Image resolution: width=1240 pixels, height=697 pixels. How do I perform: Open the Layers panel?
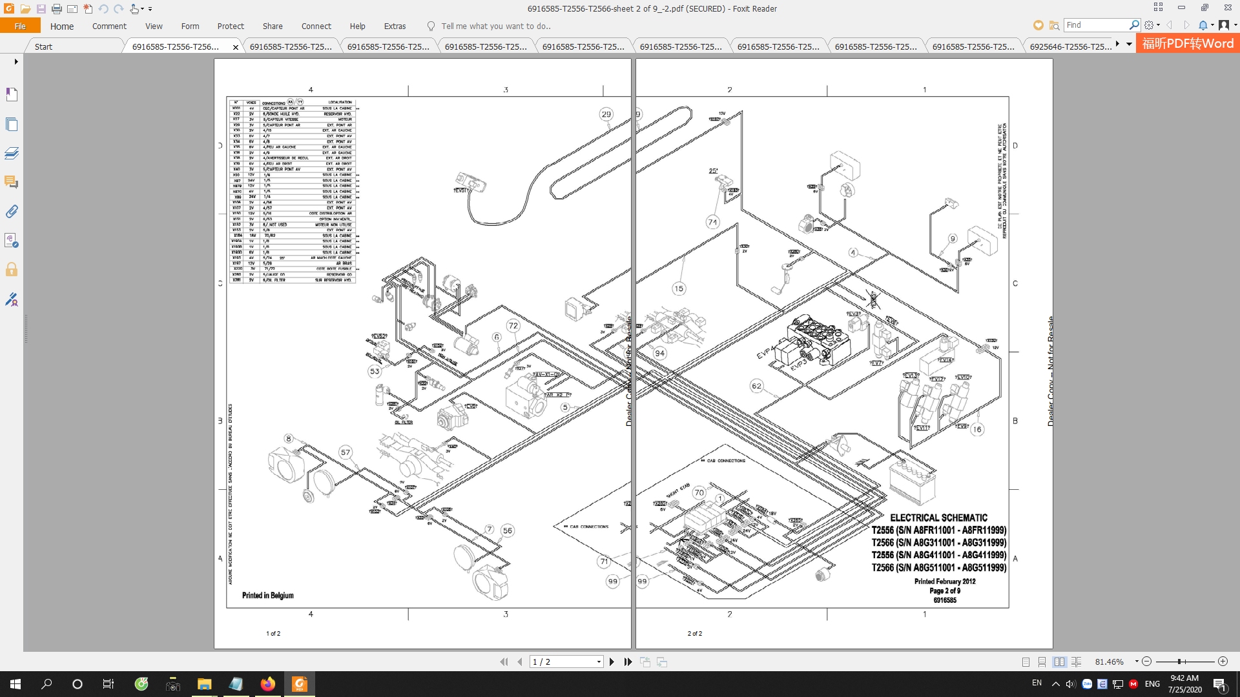[x=12, y=154]
